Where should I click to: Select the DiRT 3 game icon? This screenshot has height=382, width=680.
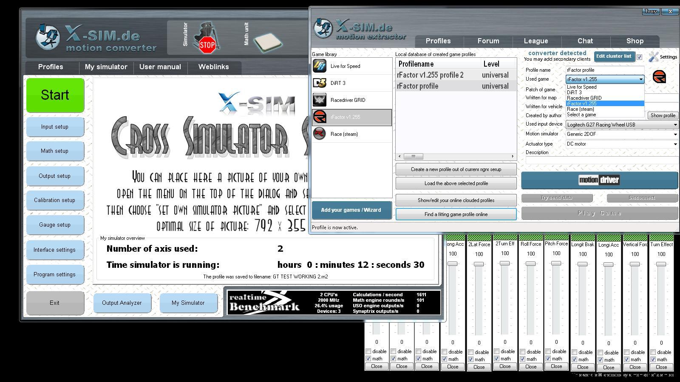(320, 83)
